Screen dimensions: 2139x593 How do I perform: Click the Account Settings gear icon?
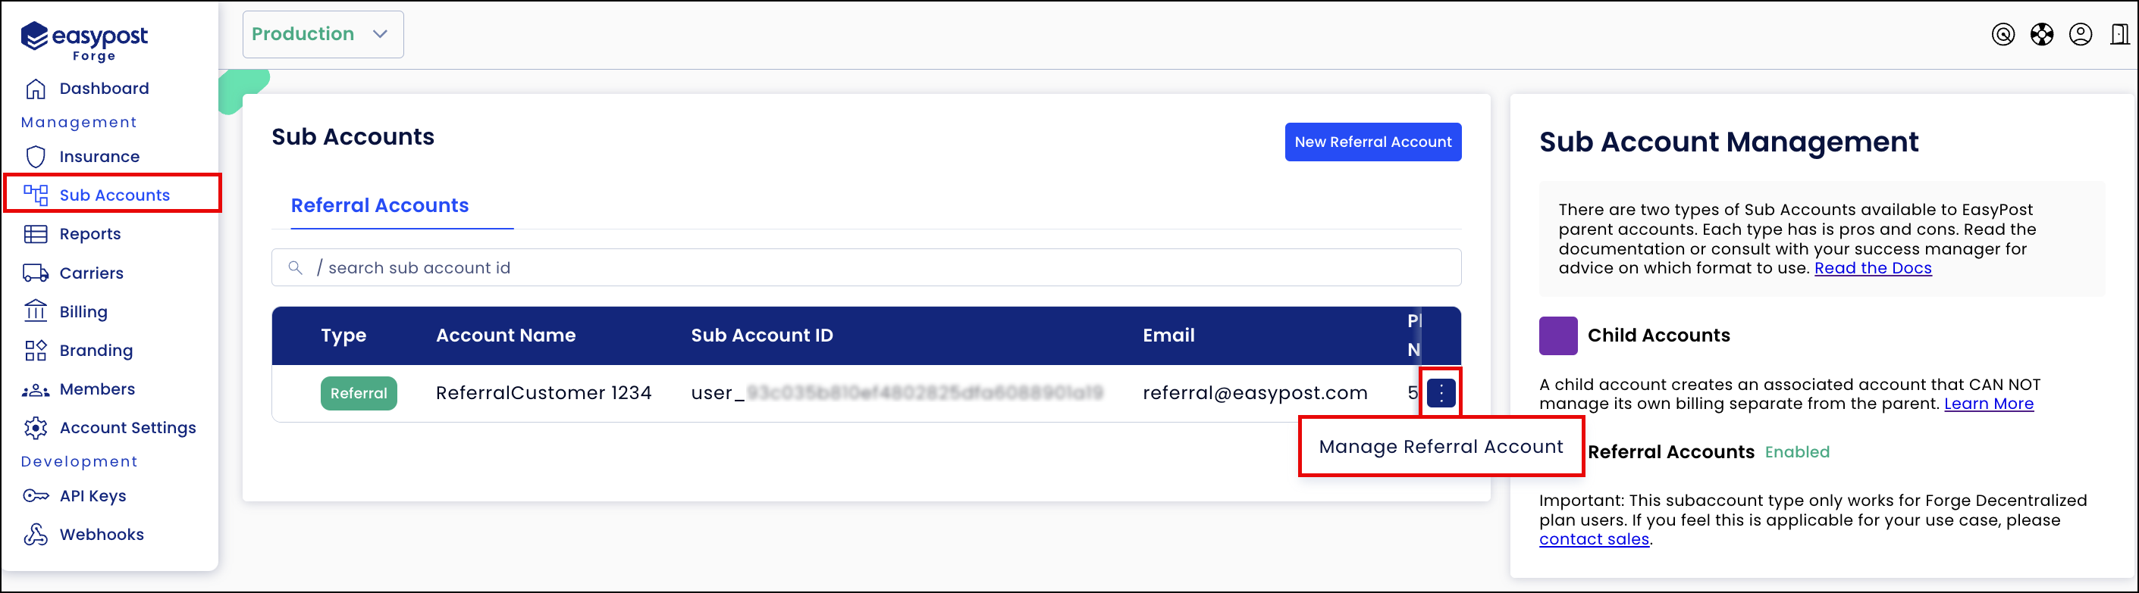click(x=36, y=428)
